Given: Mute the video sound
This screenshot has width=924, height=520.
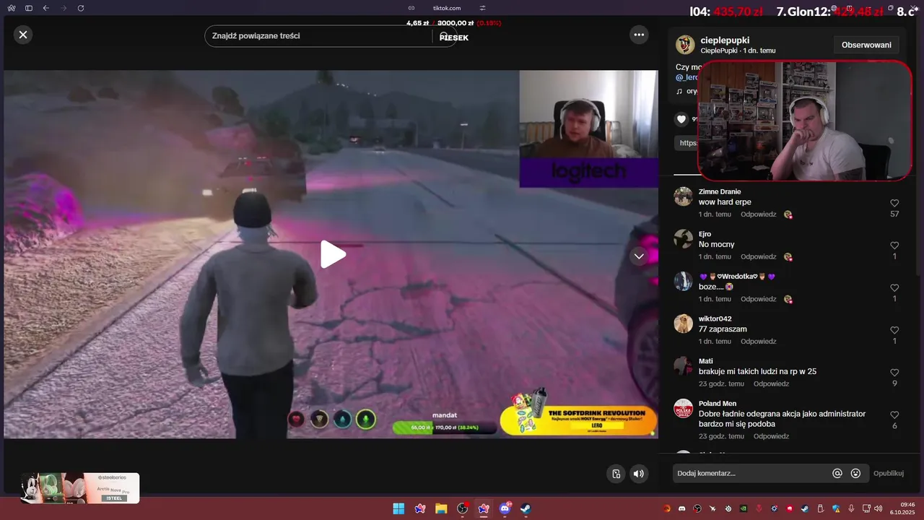Looking at the screenshot, I should click(x=638, y=474).
